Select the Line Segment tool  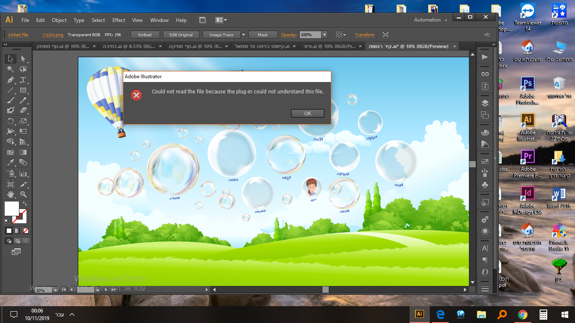pos(11,90)
